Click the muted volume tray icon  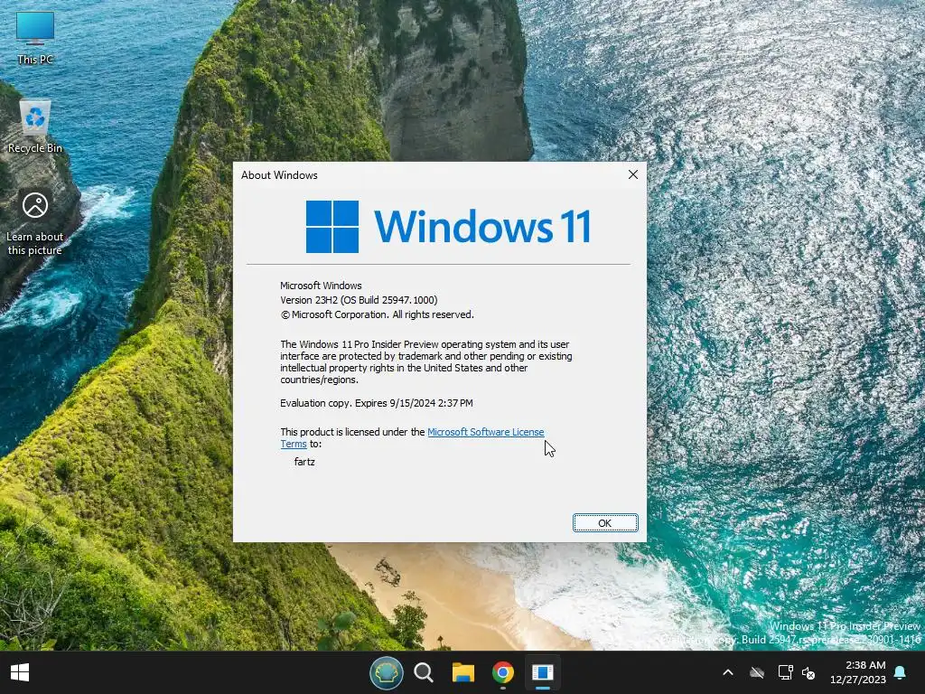(808, 672)
